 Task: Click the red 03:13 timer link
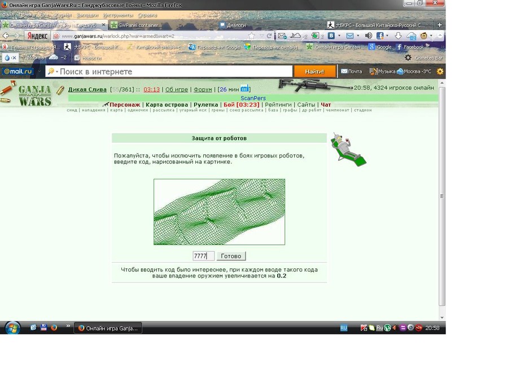coord(151,89)
